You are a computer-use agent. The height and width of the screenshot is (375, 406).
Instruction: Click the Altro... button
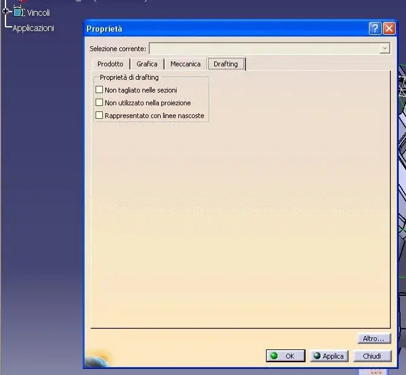click(x=373, y=338)
